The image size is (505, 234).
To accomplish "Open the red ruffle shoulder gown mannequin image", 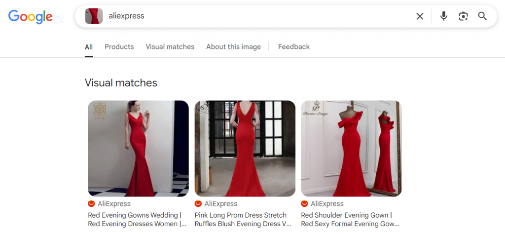I will pos(351,148).
